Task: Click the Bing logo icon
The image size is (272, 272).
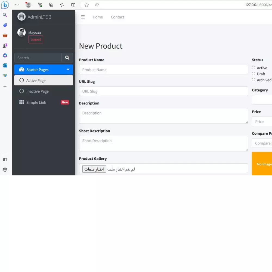Action: pyautogui.click(x=5, y=5)
